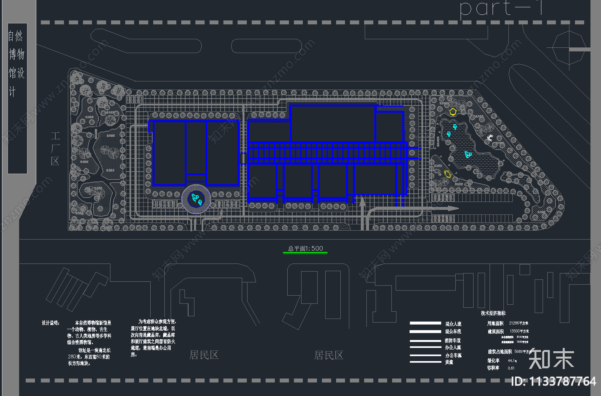Click the '货流' legend label
This screenshot has height=396, width=601.
point(449,362)
